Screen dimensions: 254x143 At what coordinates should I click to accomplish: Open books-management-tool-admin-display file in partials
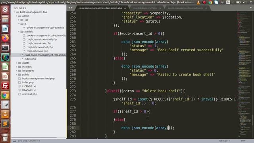tap(46, 35)
